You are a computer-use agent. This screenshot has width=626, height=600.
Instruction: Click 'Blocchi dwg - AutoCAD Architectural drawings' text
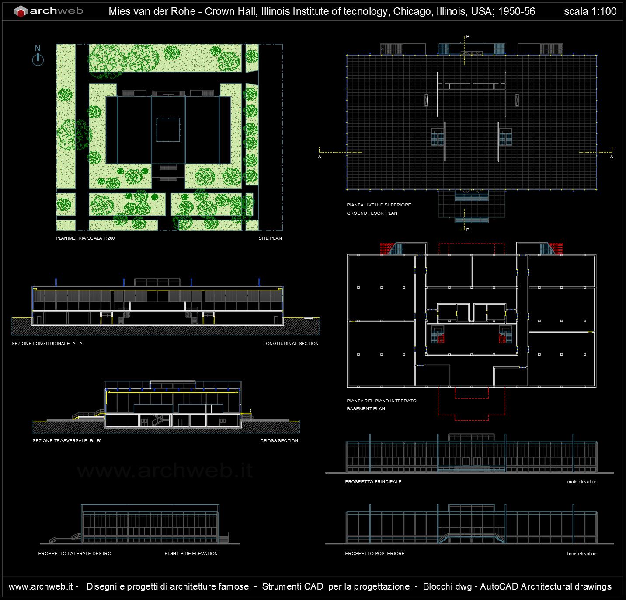pos(517,586)
